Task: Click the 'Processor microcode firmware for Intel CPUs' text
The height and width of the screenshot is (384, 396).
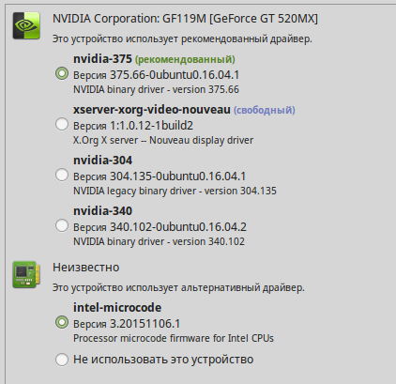Action: tap(174, 338)
